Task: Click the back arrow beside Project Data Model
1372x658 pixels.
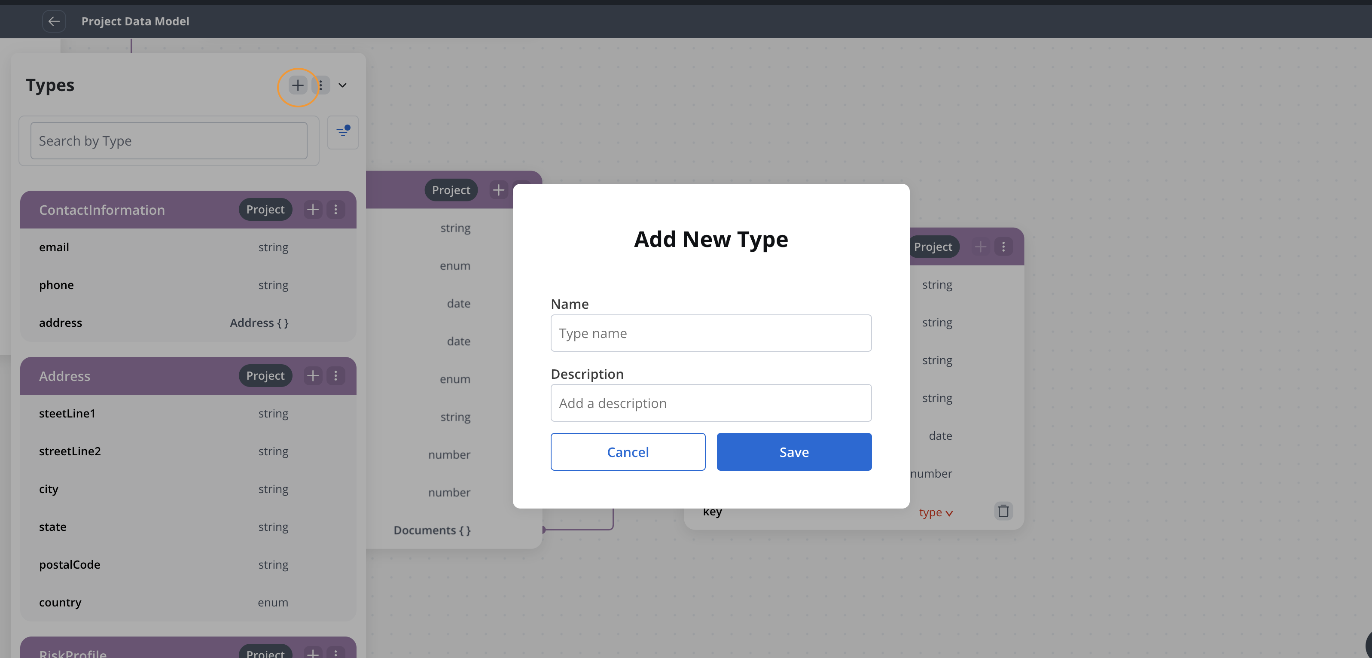Action: click(54, 21)
